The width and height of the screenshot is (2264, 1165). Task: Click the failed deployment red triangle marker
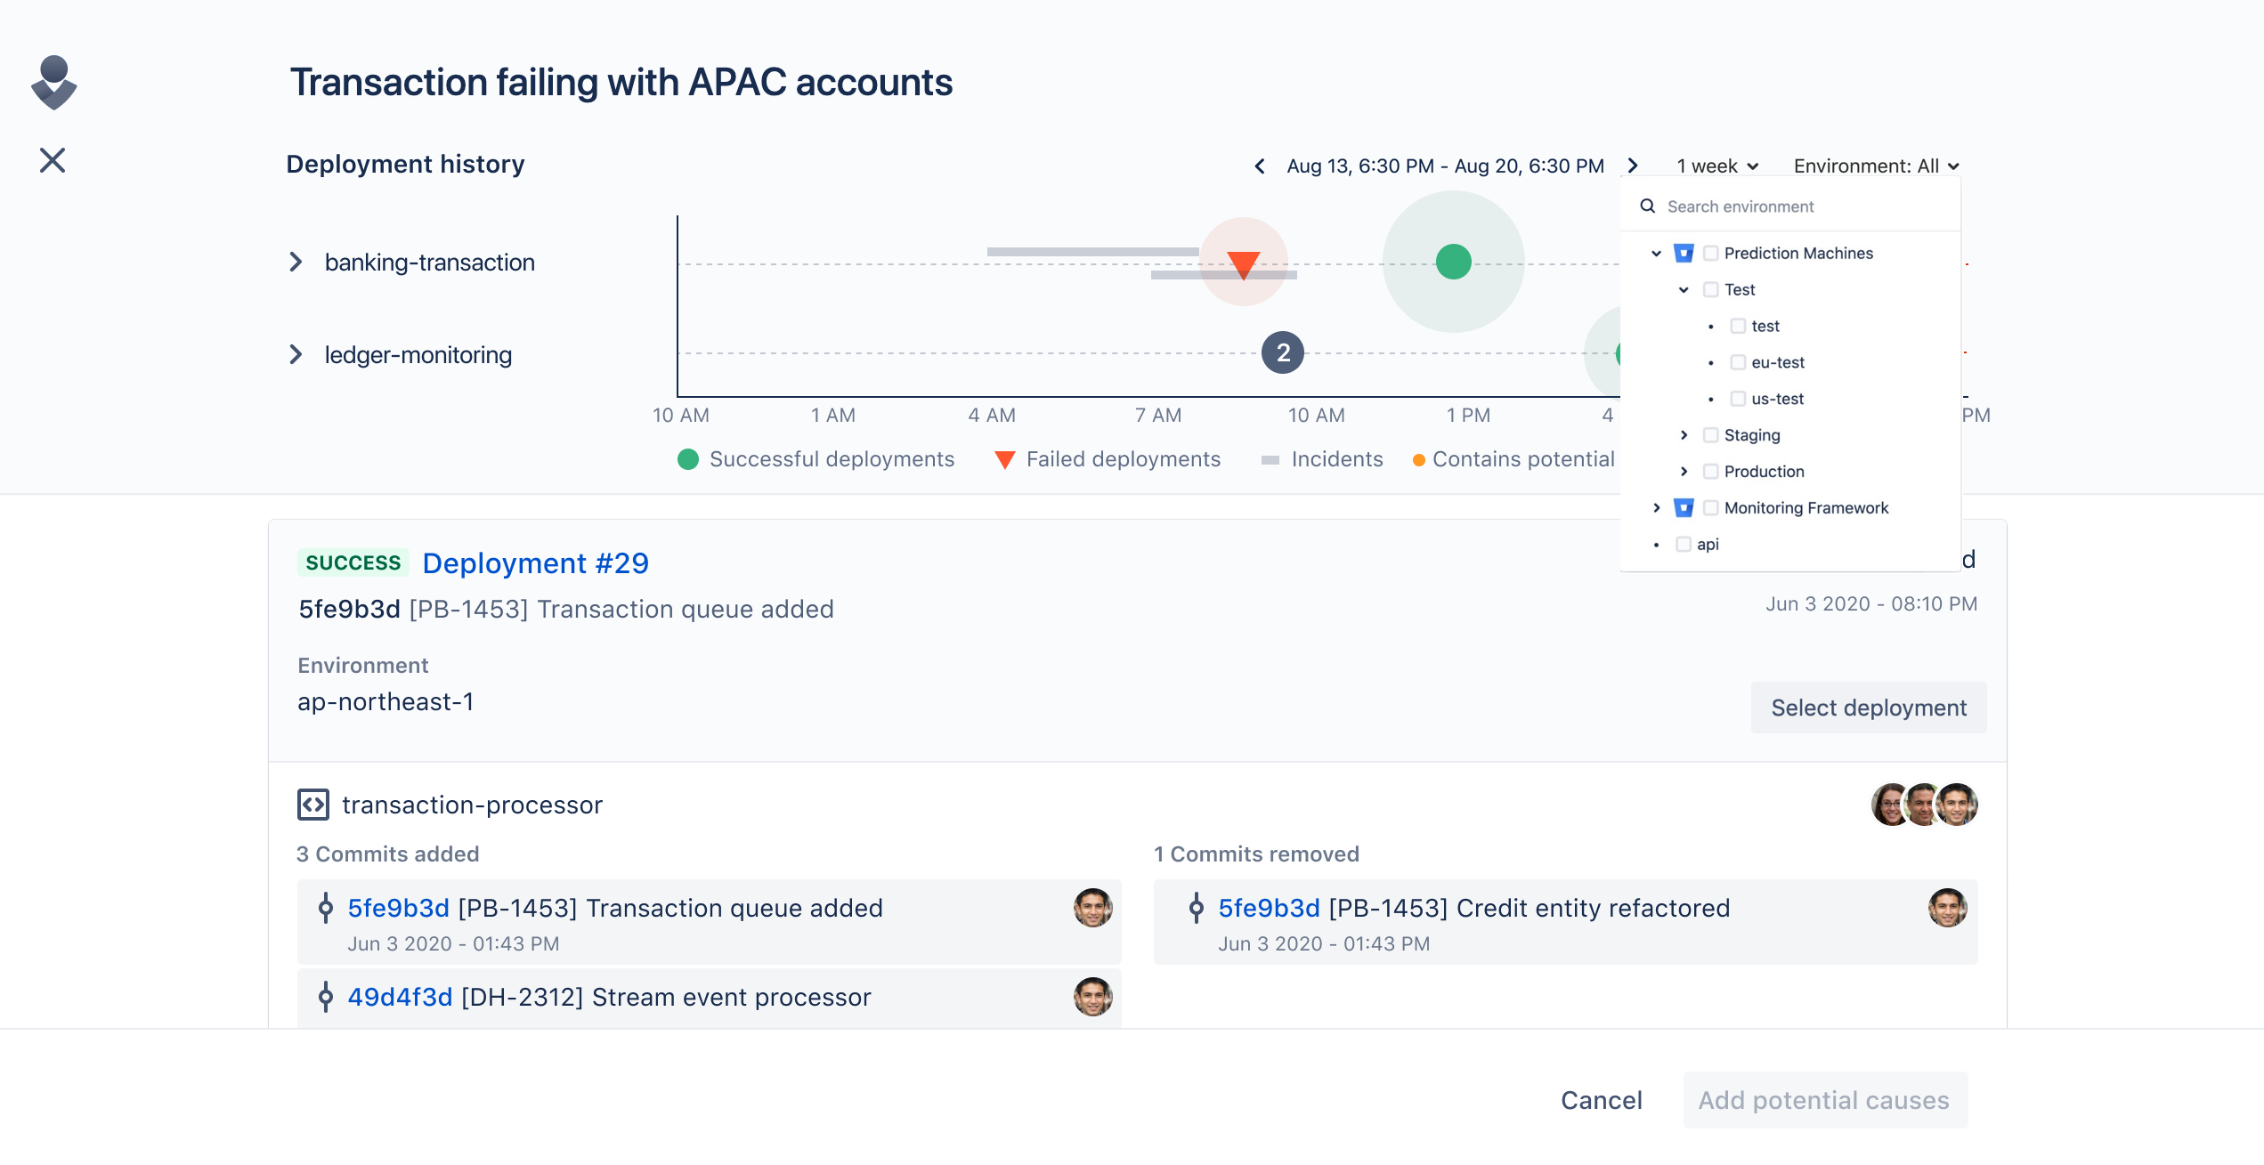pos(1243,264)
